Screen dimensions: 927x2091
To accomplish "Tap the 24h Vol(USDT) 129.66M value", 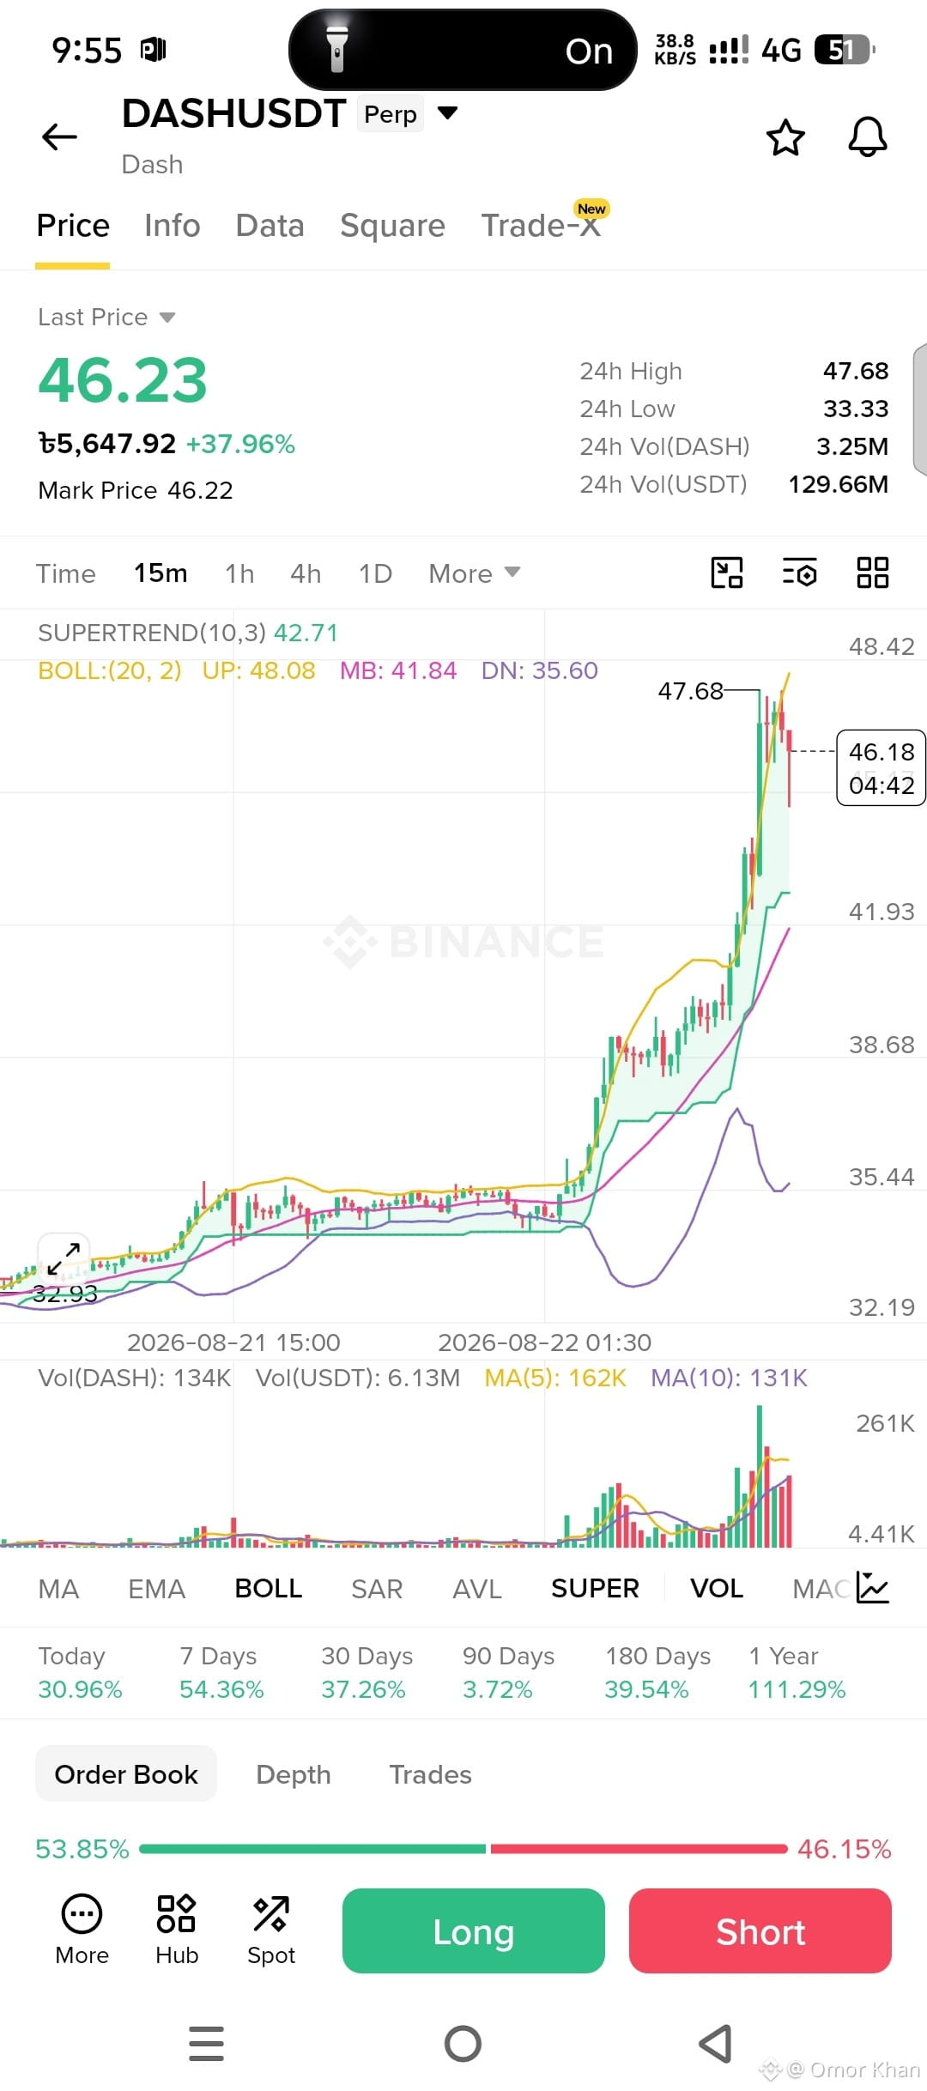I will 839,484.
